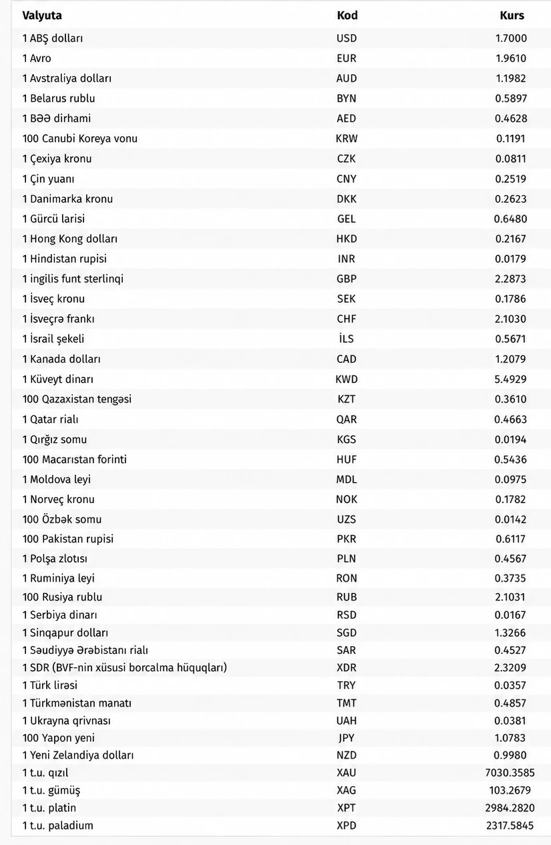Select the 100 Qazaxıstan tengəsi row
Image resolution: width=551 pixels, height=845 pixels.
[281, 399]
